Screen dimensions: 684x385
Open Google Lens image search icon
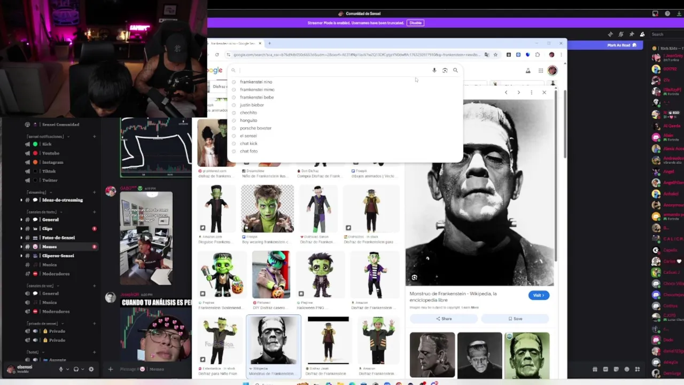pyautogui.click(x=445, y=70)
